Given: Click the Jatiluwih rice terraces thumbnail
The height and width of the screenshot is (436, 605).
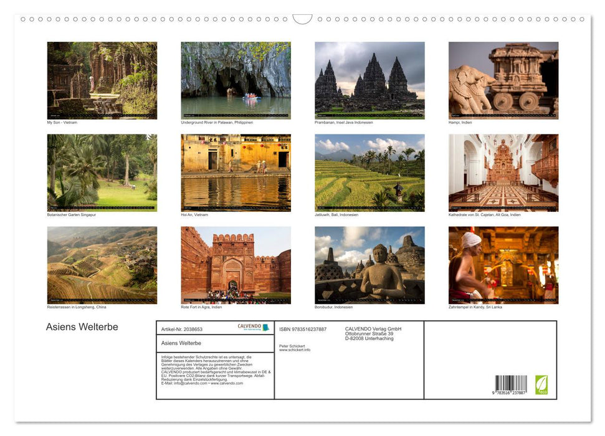Looking at the screenshot, I should pyautogui.click(x=369, y=172).
